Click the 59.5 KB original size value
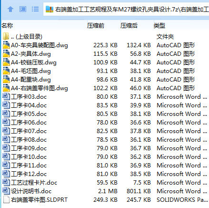Viewport: 209px width, 208px height. point(107,183)
